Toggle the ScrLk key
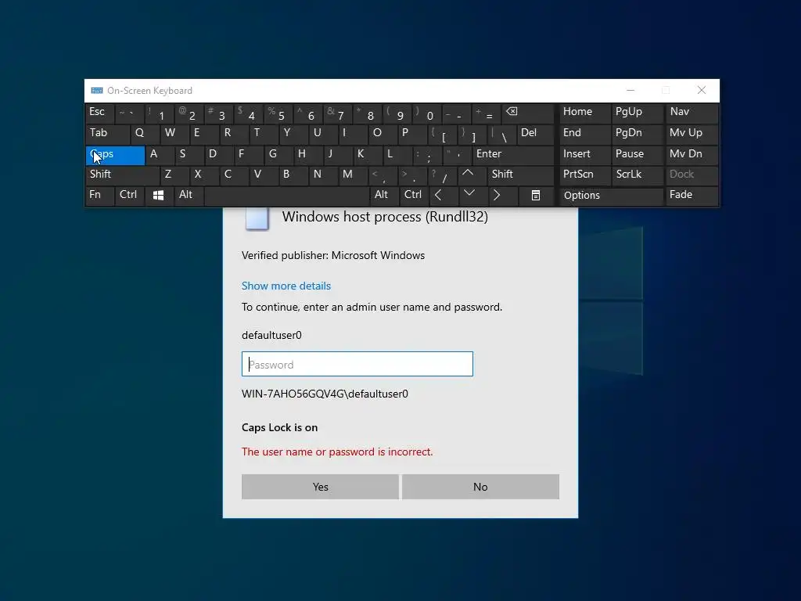 point(637,175)
